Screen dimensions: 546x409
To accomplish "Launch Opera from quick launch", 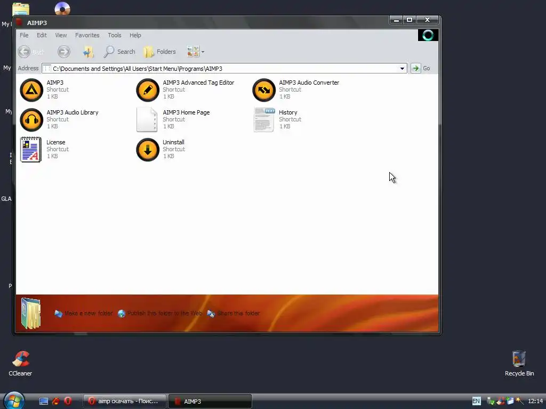I will point(68,401).
